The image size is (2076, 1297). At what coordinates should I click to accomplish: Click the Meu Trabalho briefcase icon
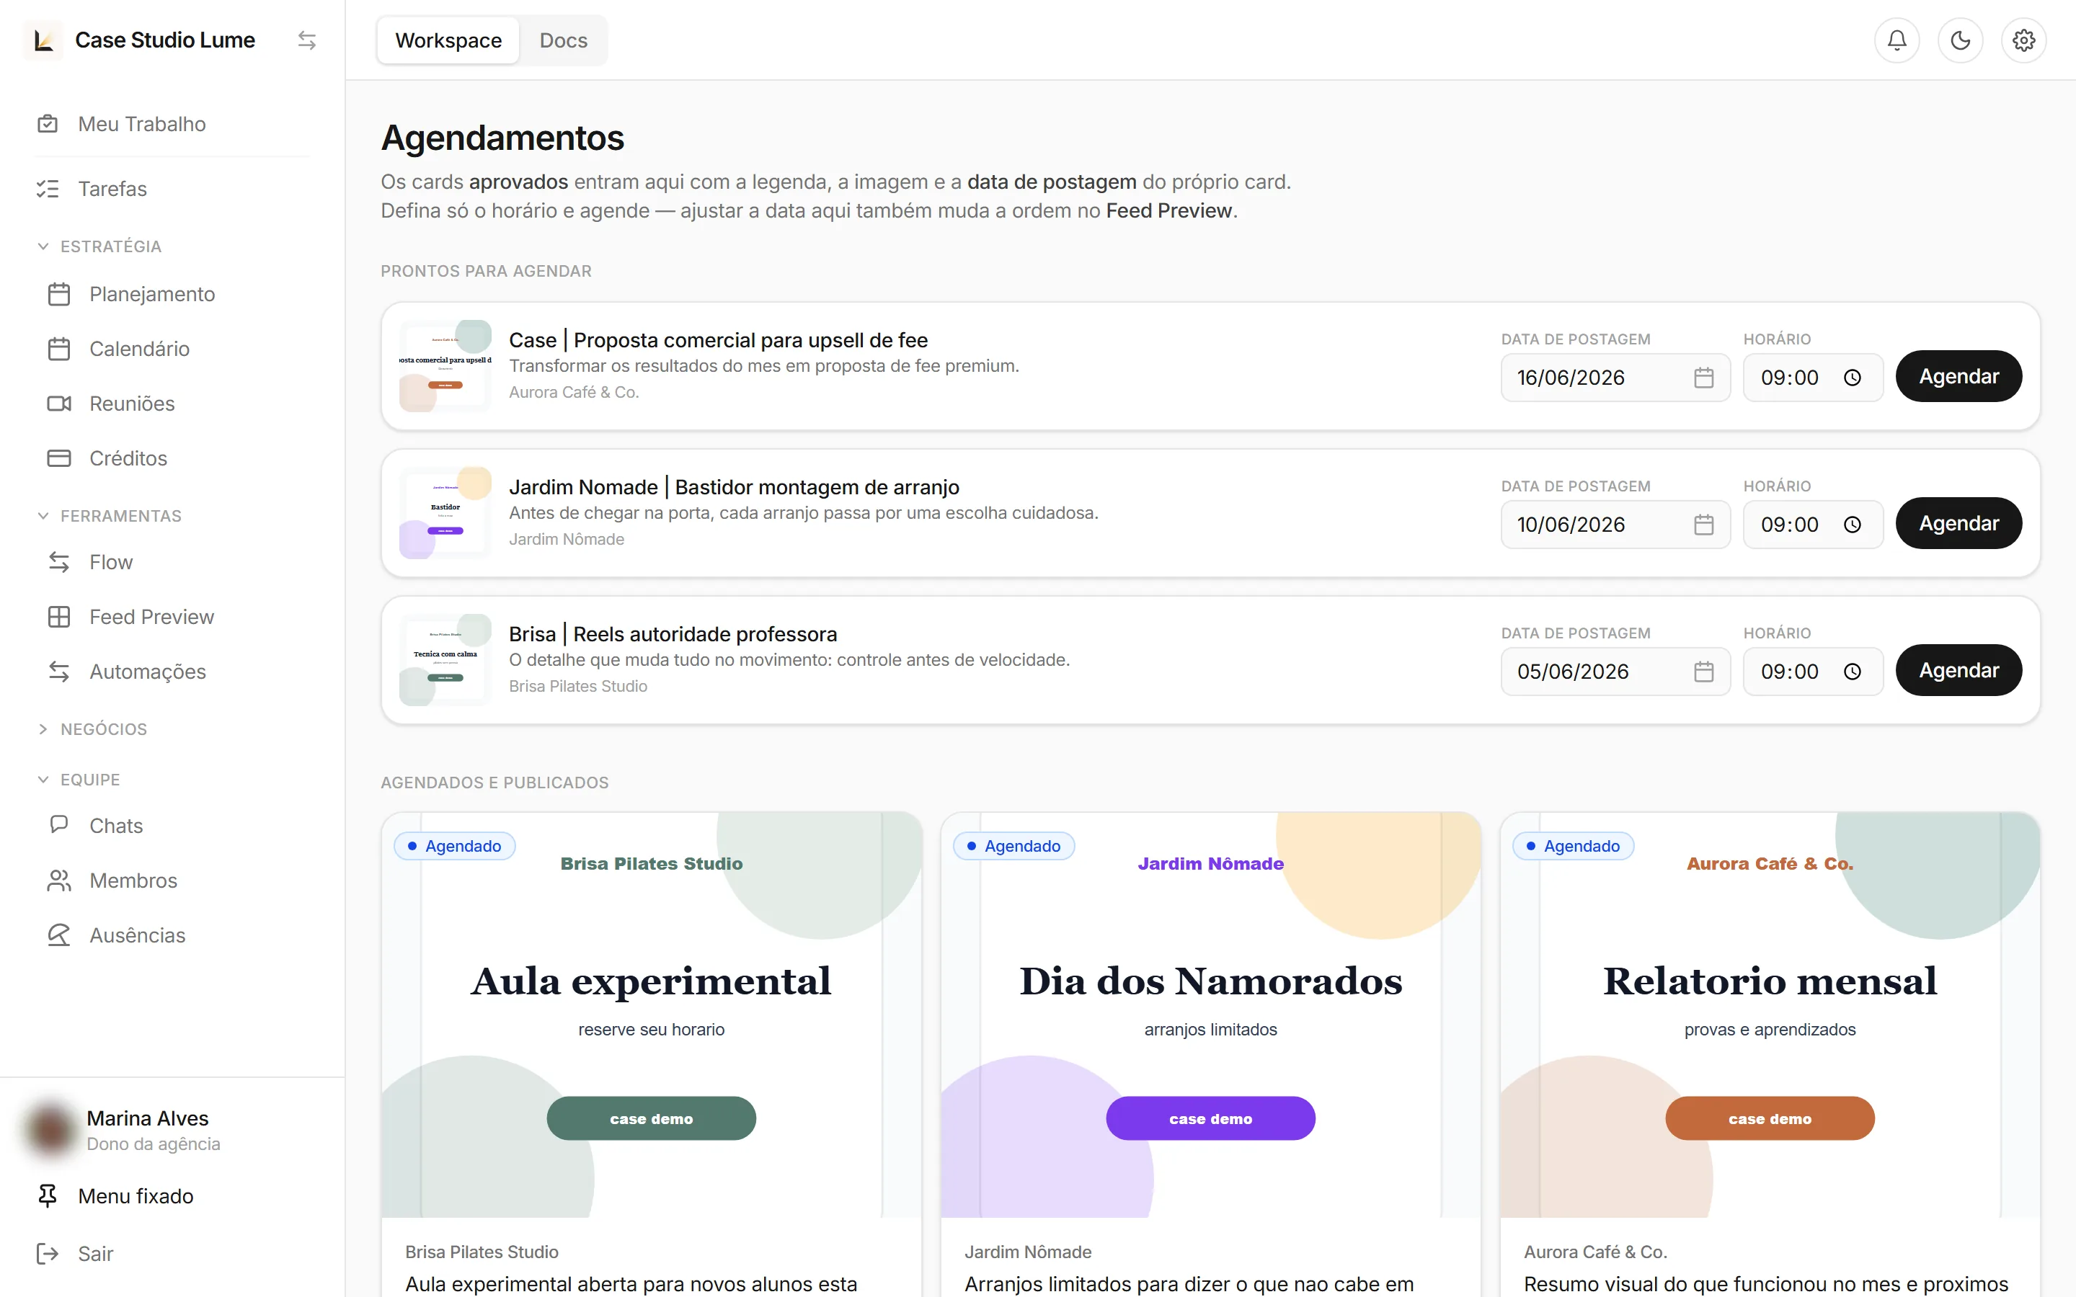point(48,125)
